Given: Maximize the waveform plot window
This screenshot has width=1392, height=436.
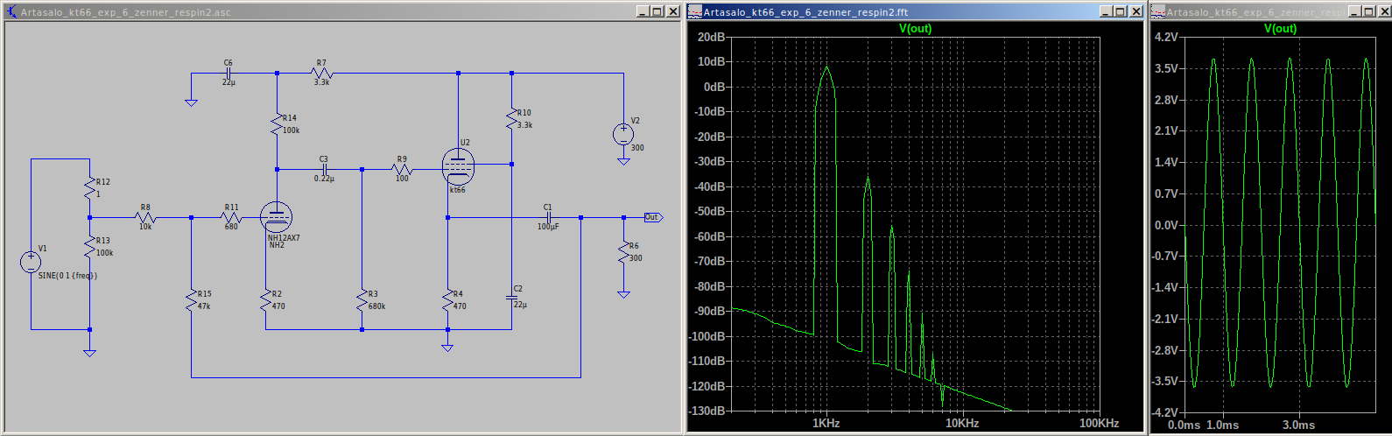Looking at the screenshot, I should pos(1369,12).
